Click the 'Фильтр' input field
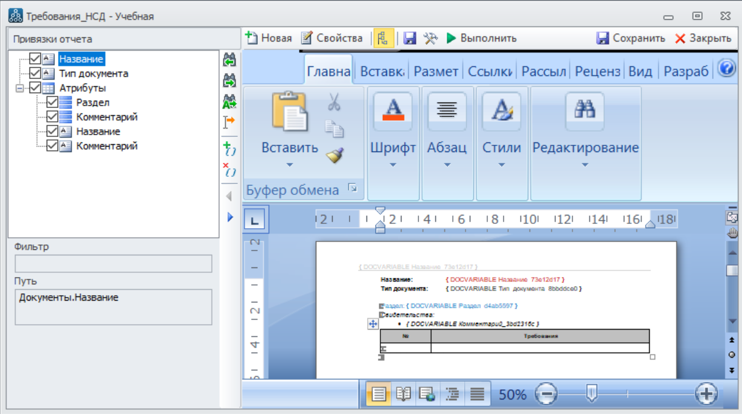Viewport: 742px width, 414px height. [x=114, y=264]
